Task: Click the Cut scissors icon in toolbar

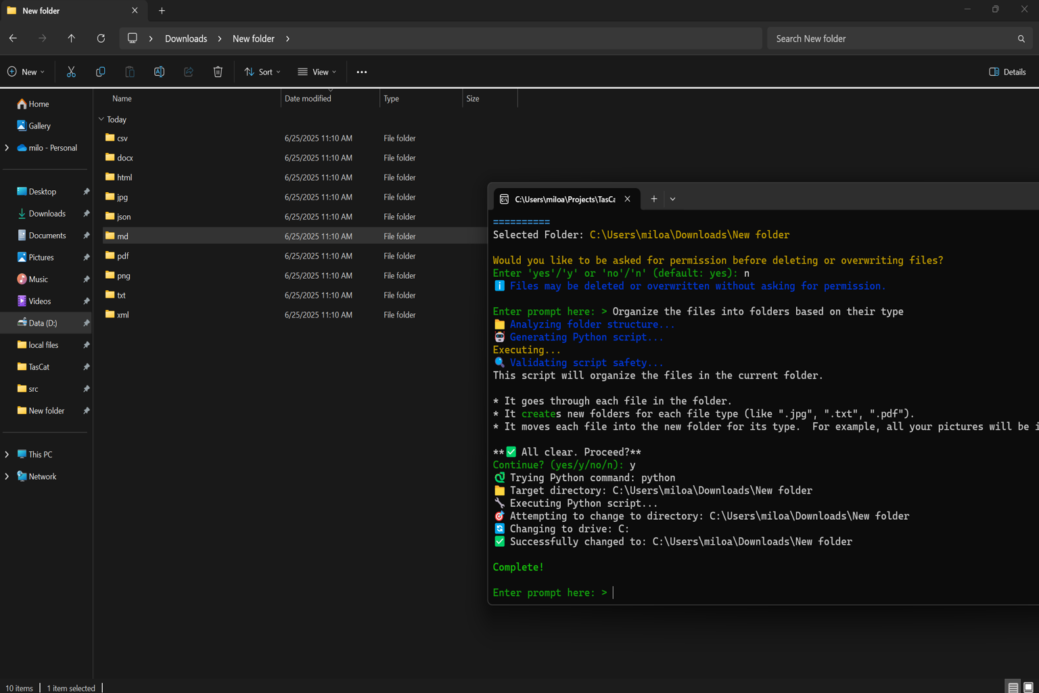Action: (71, 72)
